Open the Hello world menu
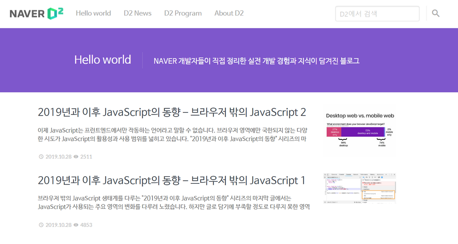Image resolution: width=458 pixels, height=244 pixels. [93, 13]
